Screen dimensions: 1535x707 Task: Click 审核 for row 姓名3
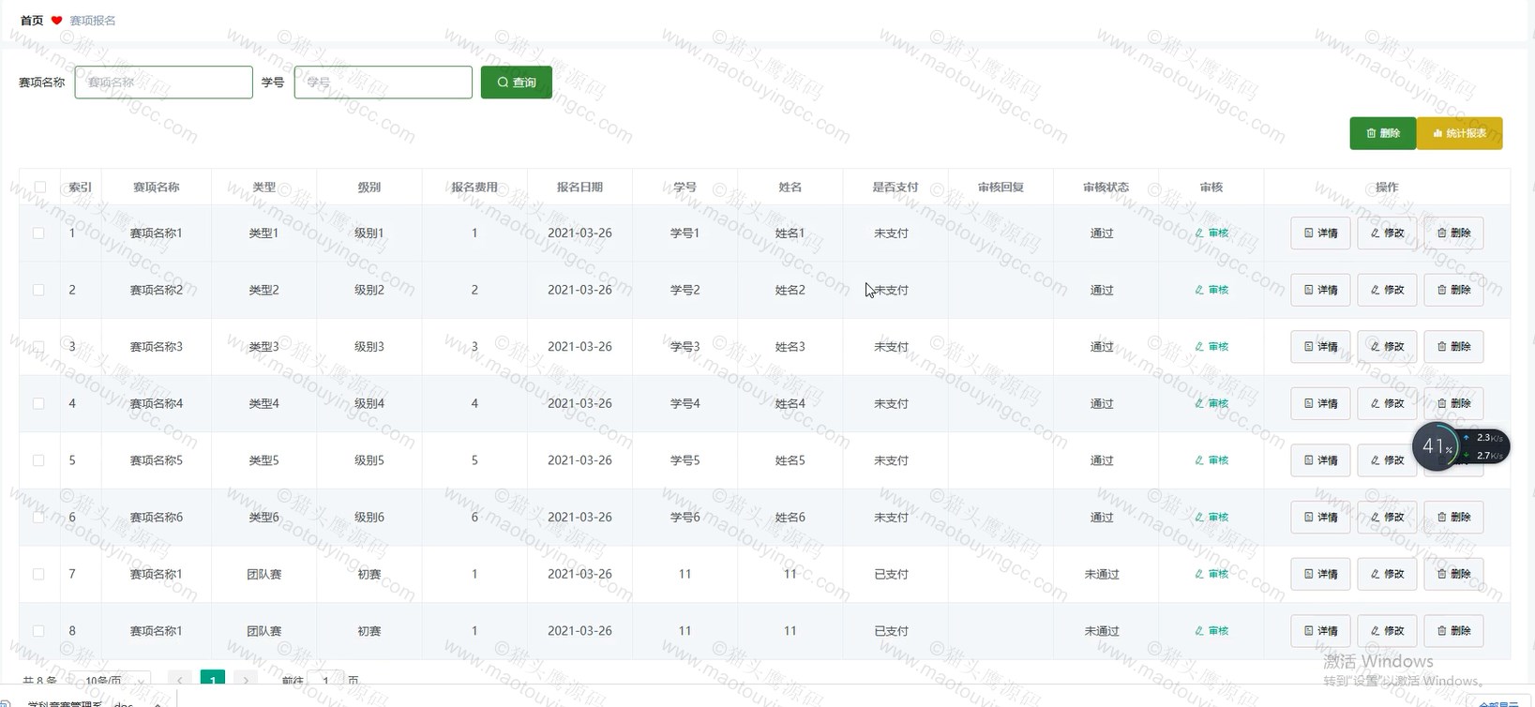click(x=1211, y=347)
